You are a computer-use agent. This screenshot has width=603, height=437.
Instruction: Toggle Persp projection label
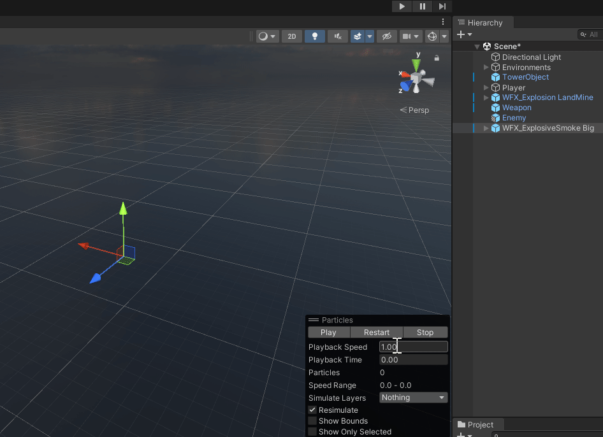click(x=414, y=110)
